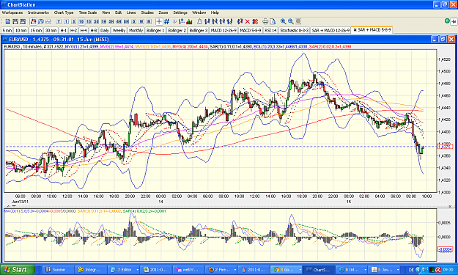This screenshot has height=275, width=458.
Task: Choose the 5-minute time scale icon
Action: click(74, 21)
